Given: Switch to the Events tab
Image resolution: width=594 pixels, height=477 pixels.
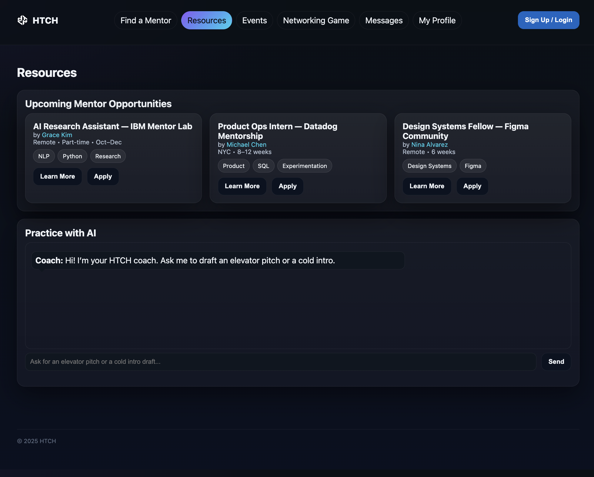Looking at the screenshot, I should 254,20.
